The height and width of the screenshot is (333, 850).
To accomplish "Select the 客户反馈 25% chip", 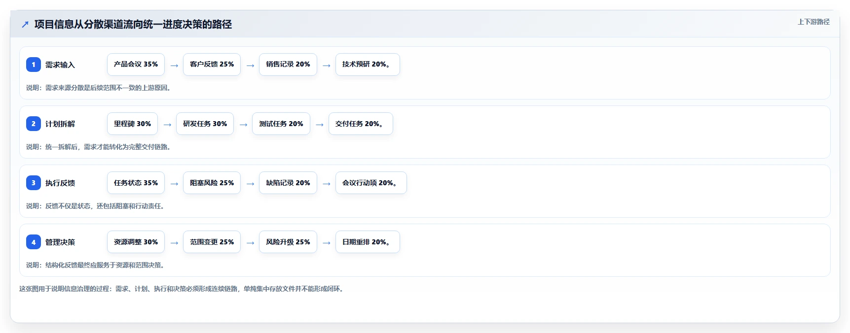I will tap(212, 65).
